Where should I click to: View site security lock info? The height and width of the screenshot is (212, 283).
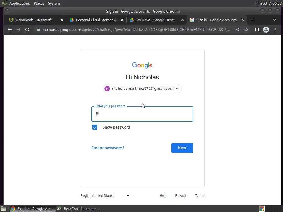(38, 30)
